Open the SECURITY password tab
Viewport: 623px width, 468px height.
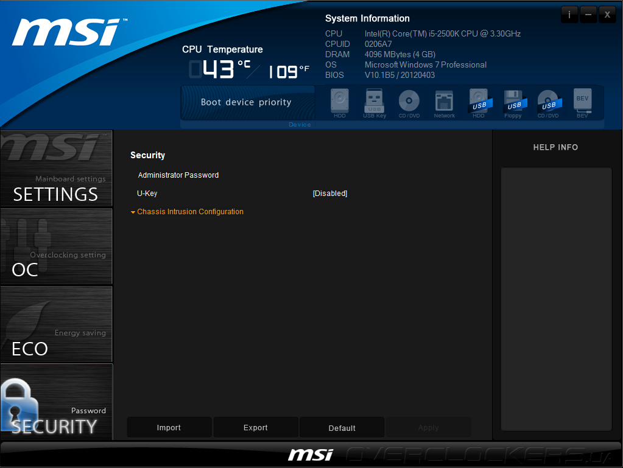click(x=57, y=402)
